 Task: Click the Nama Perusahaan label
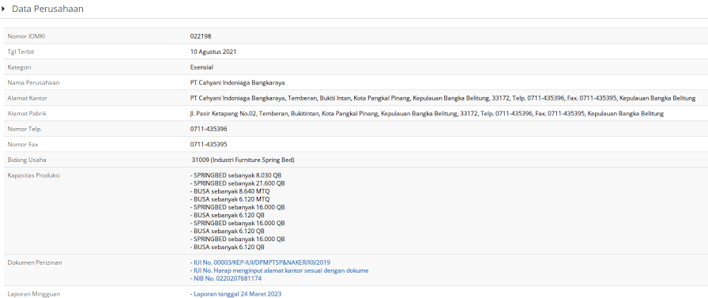[x=33, y=83]
